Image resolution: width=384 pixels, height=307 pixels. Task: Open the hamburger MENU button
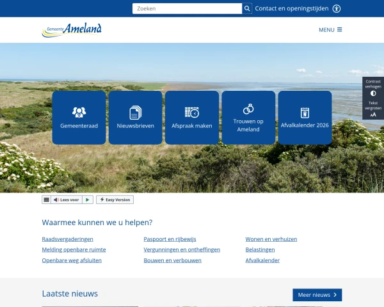(330, 30)
